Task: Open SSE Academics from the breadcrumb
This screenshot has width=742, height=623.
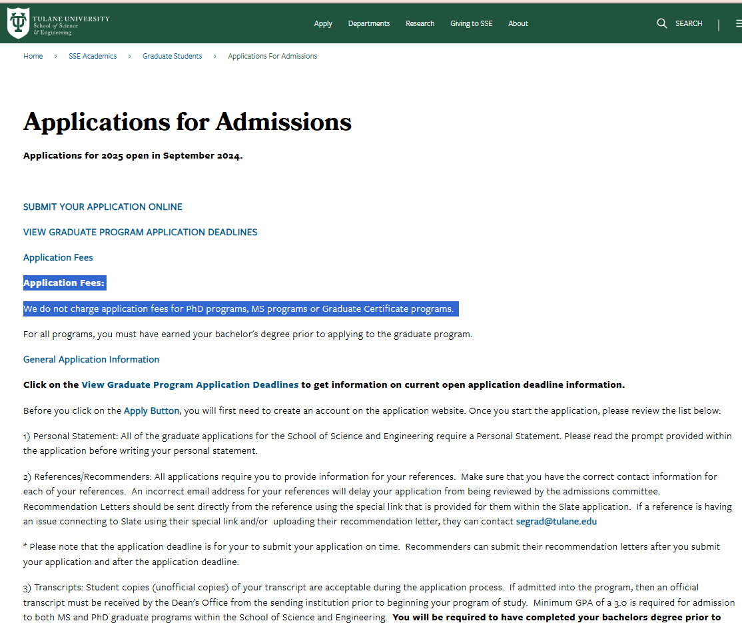Action: (93, 56)
